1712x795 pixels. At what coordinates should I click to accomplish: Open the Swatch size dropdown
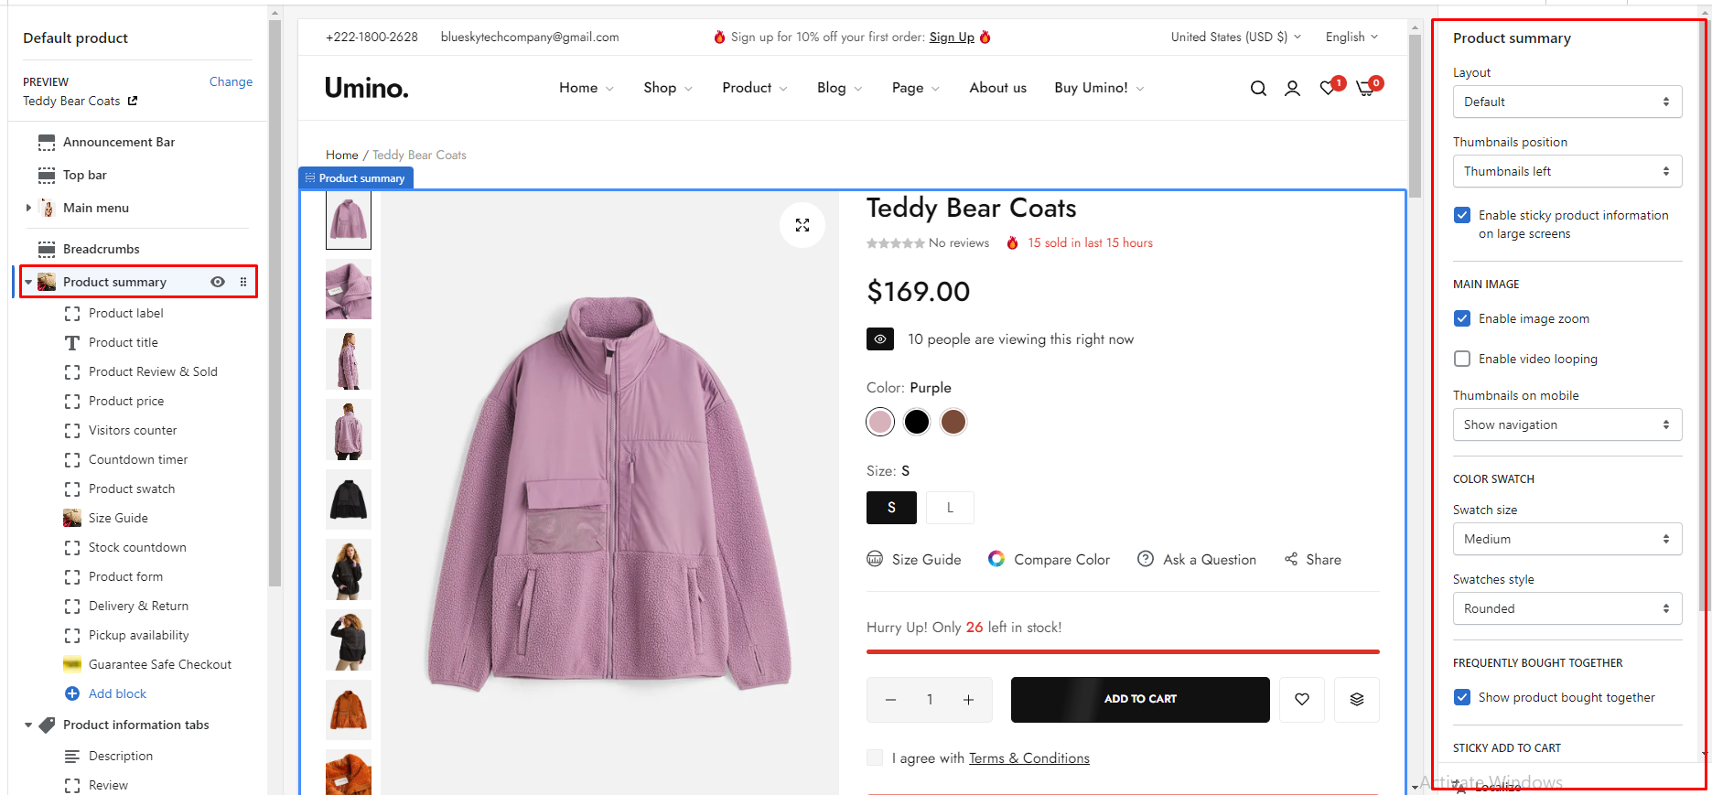point(1567,539)
